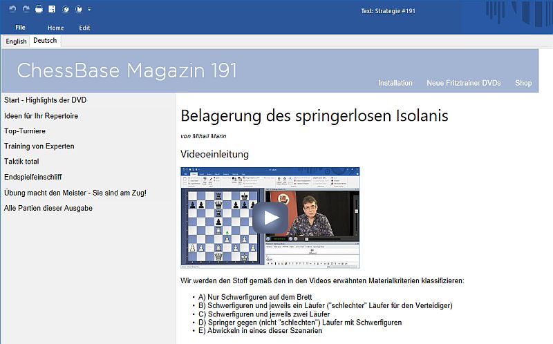The image size is (553, 344).
Task: Open the Edit ribbon tab
Action: [84, 28]
